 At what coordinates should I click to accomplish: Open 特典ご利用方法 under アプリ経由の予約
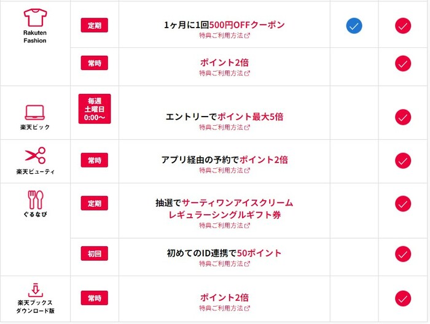(x=224, y=171)
